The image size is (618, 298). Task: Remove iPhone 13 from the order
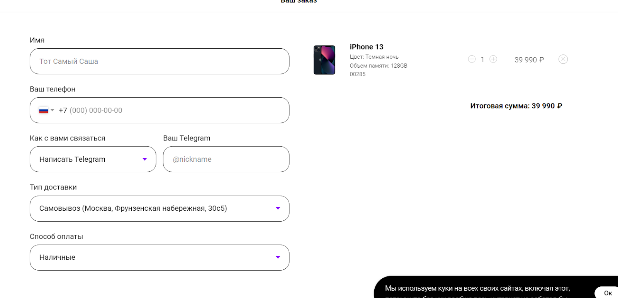(563, 59)
